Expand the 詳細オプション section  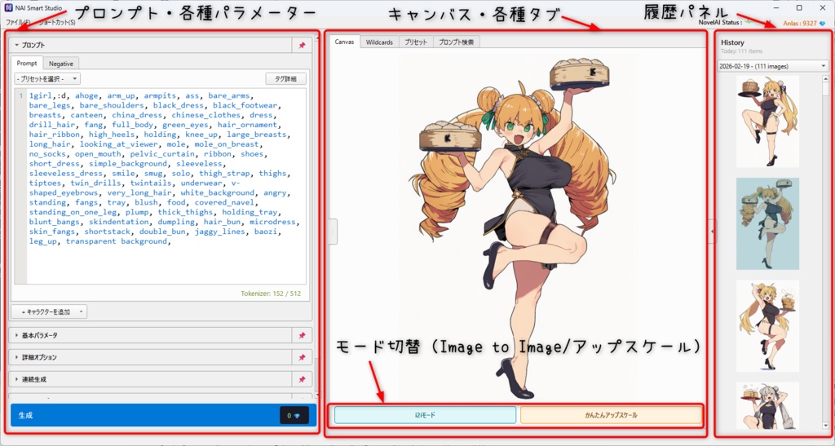[x=151, y=357]
